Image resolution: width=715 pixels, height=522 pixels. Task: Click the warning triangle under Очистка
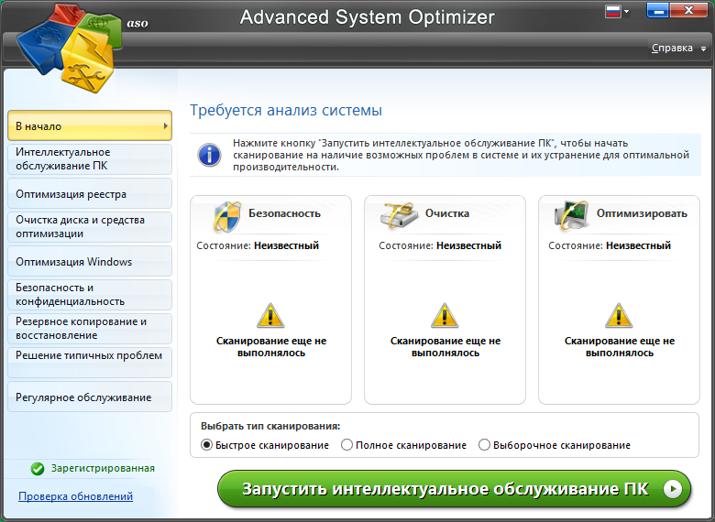(445, 316)
